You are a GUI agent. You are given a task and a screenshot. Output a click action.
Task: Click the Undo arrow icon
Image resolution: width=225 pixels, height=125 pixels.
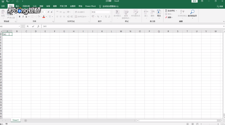click(7, 1)
